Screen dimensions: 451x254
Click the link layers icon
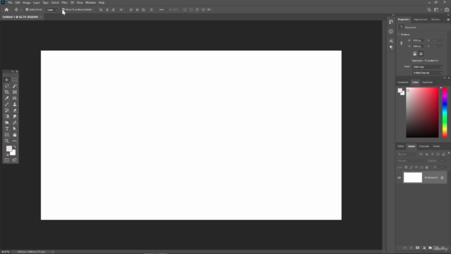click(x=404, y=248)
